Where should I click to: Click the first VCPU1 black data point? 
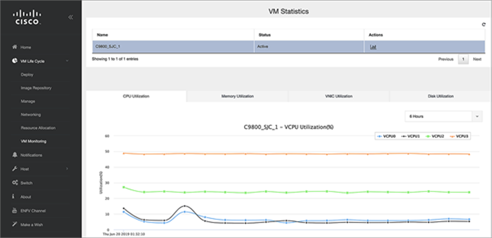tap(124, 208)
